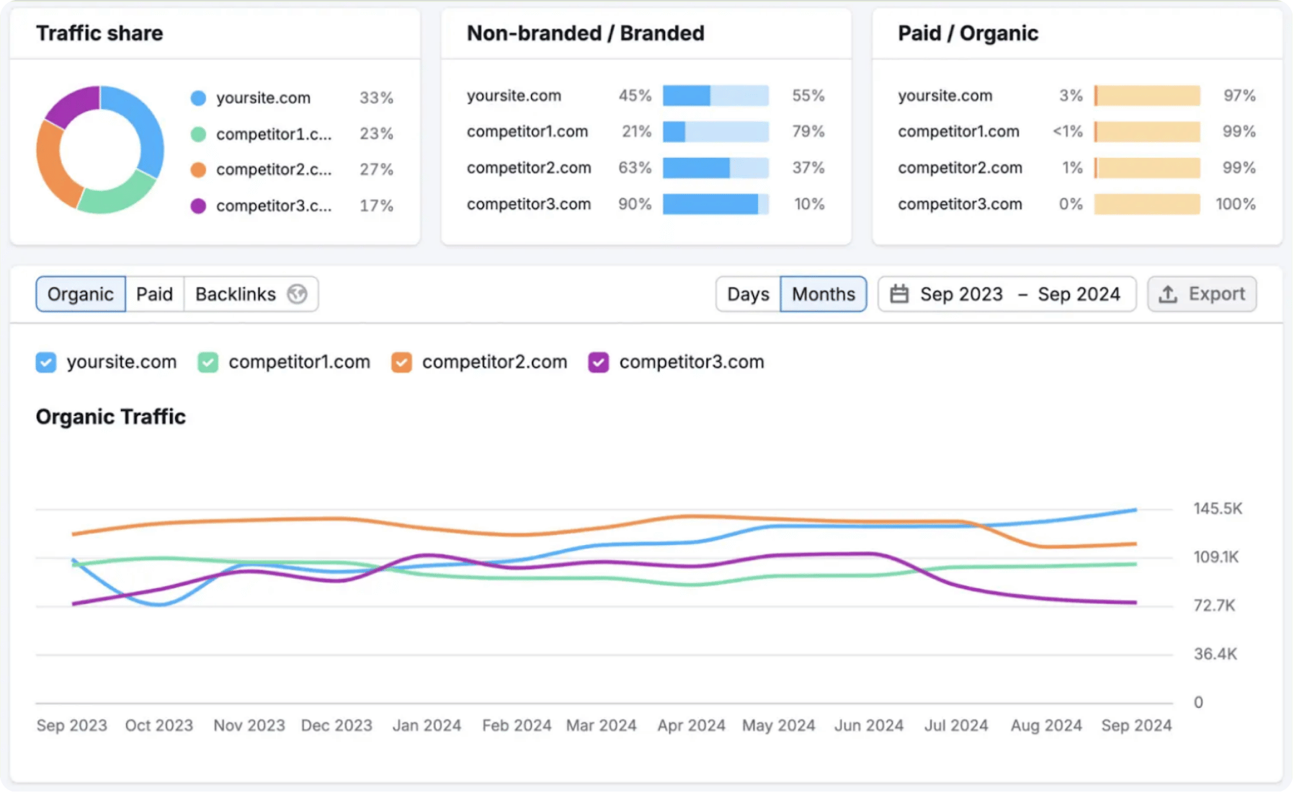Click the purple competitor3 legend dot
The image size is (1294, 793).
pos(198,206)
